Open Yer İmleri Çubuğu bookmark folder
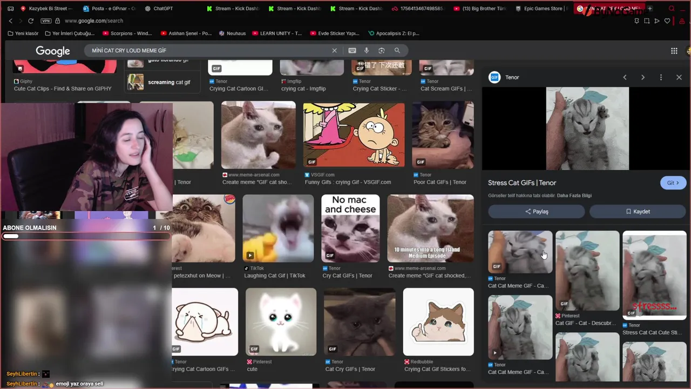Image resolution: width=691 pixels, height=389 pixels. [70, 33]
